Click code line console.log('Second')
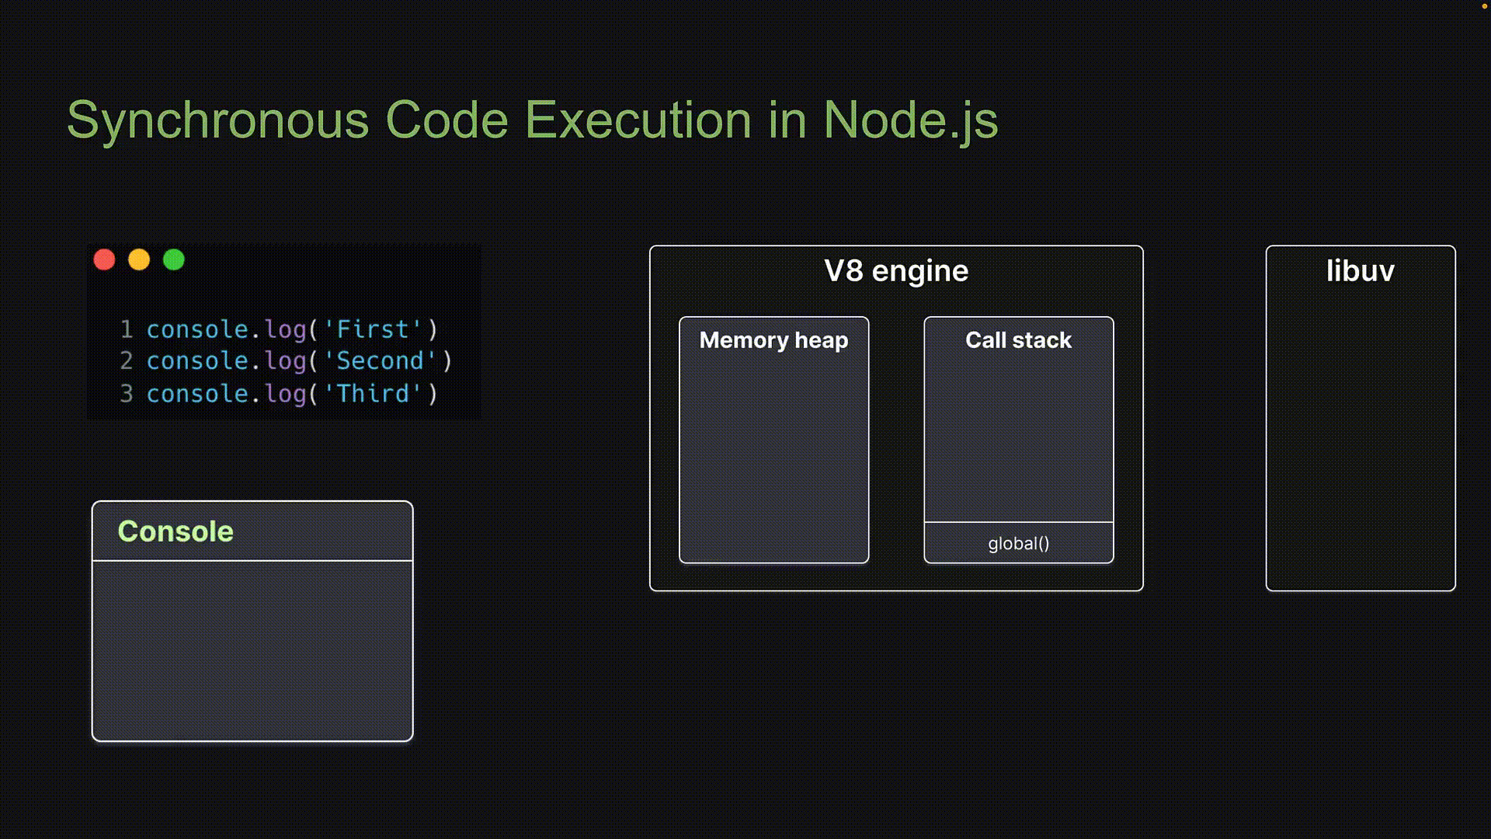 point(299,361)
